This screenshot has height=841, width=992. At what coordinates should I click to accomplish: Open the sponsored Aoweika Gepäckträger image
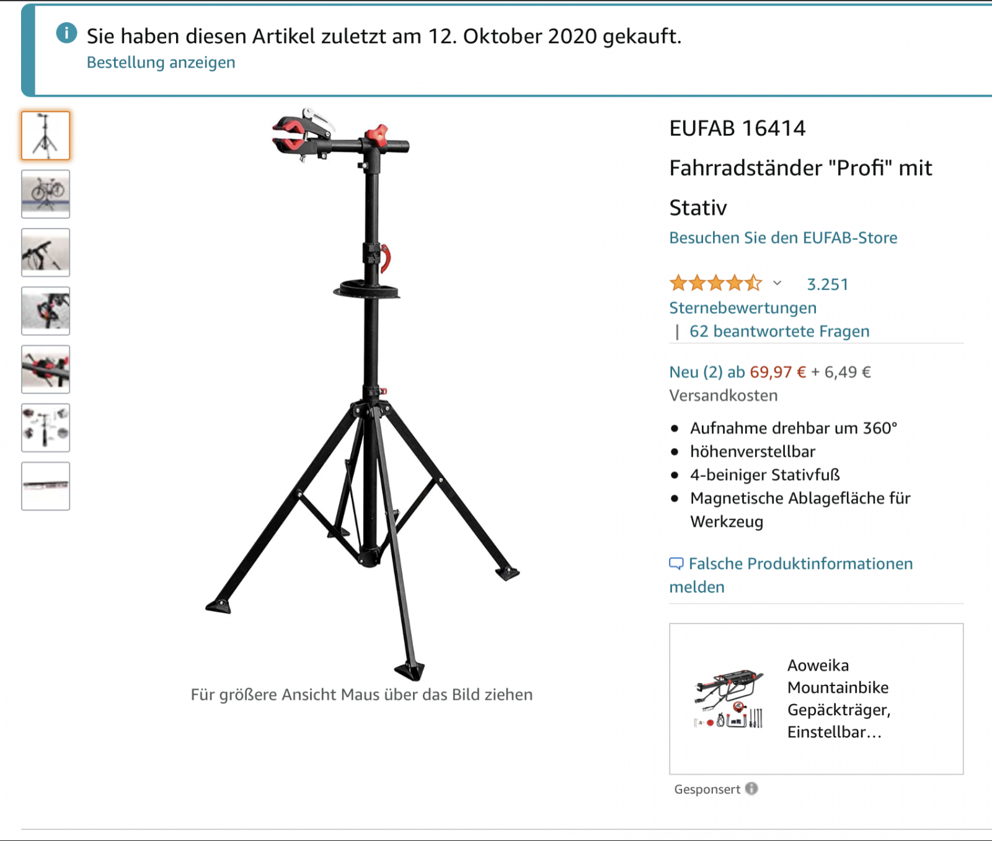729,698
